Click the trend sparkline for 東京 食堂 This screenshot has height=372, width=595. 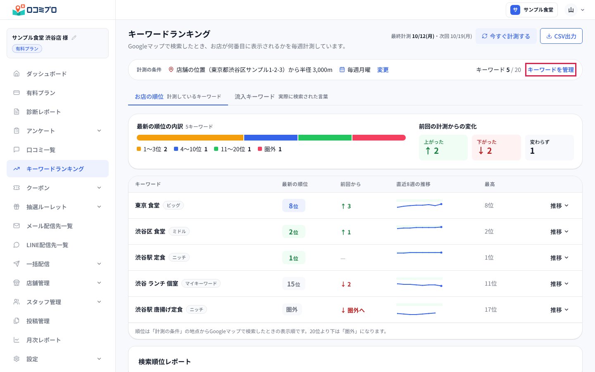[x=419, y=205]
